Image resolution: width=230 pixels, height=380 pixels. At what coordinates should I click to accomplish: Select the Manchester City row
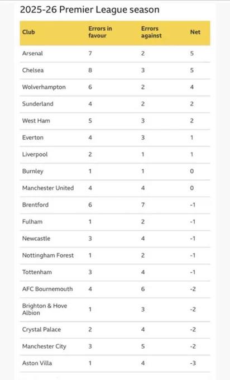[x=115, y=346]
